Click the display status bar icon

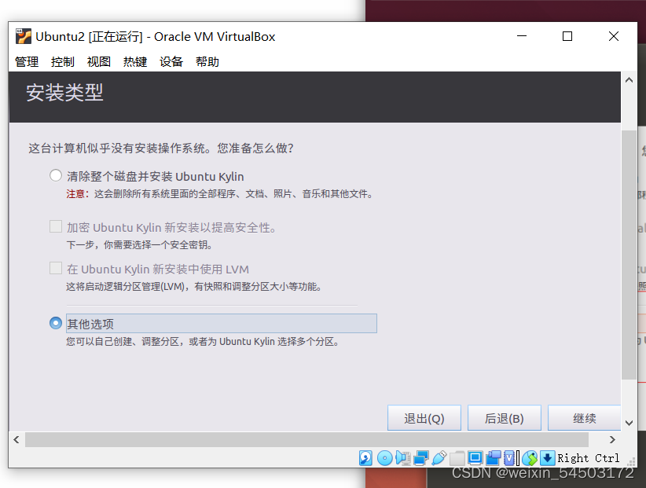click(475, 457)
